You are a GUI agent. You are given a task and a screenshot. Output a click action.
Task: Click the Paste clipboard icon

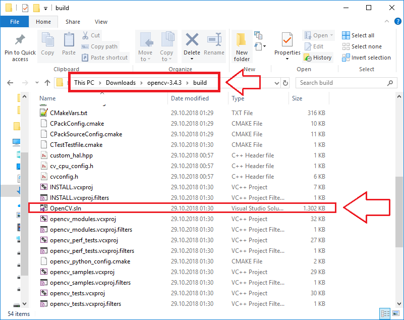click(69, 40)
